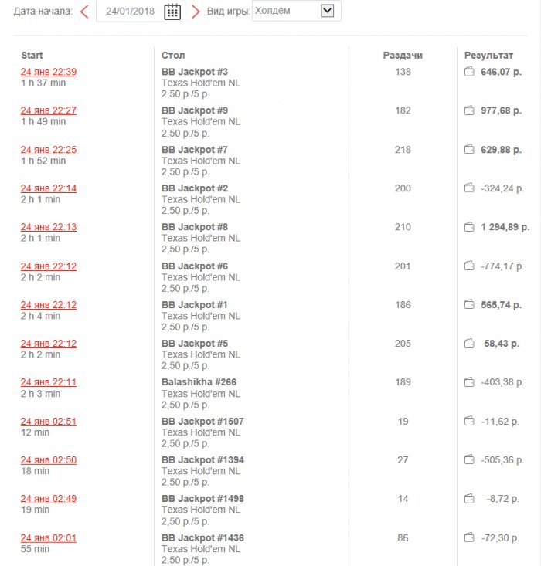Click wallet icon beside 977,68 р. result

pos(468,110)
